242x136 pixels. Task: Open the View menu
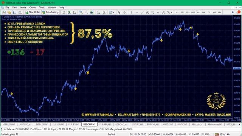click(x=14, y=8)
